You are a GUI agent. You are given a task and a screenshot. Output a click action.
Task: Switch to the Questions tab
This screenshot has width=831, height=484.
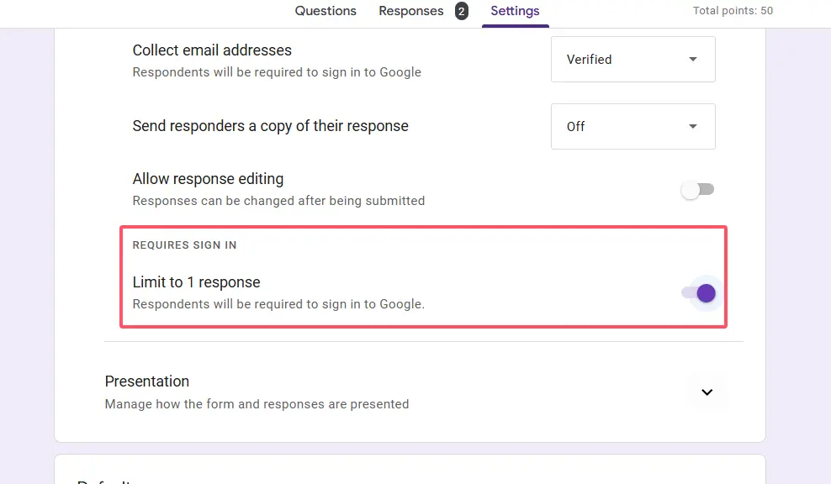326,11
